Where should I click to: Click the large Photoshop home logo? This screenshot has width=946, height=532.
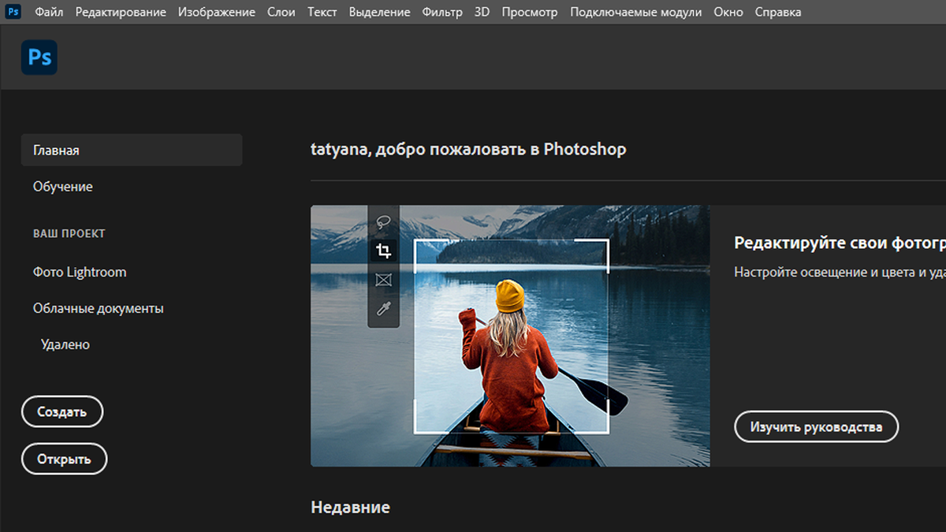coord(39,58)
